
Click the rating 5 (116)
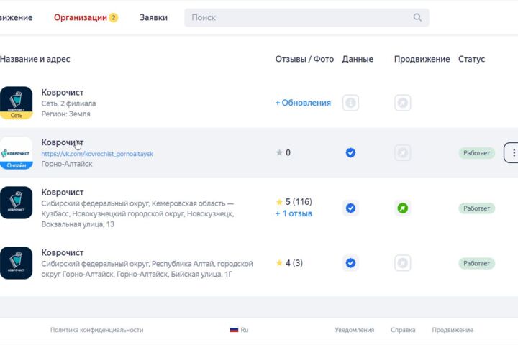pyautogui.click(x=294, y=202)
